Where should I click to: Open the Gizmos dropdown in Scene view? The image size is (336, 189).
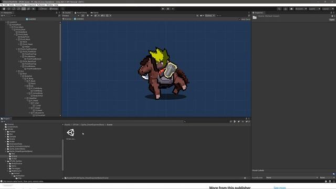click(210, 16)
